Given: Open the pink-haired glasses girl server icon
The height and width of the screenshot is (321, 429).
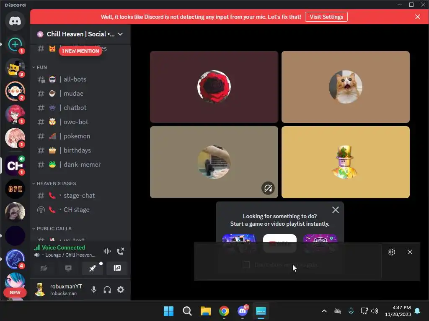Looking at the screenshot, I should [15, 138].
